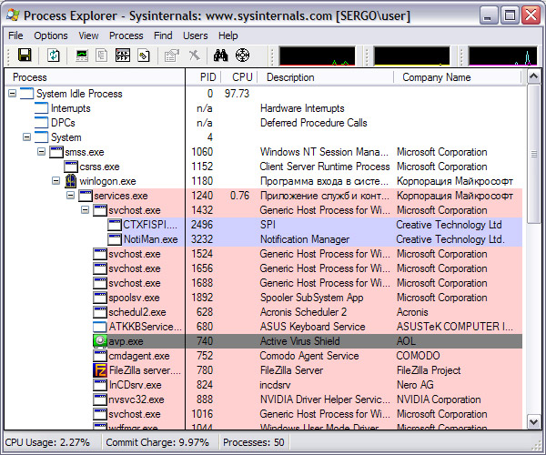Click Commit Charge status bar entry
546x455 pixels.
(x=157, y=442)
